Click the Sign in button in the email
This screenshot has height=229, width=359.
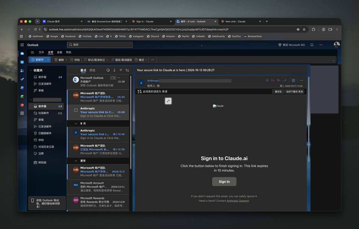[224, 182]
